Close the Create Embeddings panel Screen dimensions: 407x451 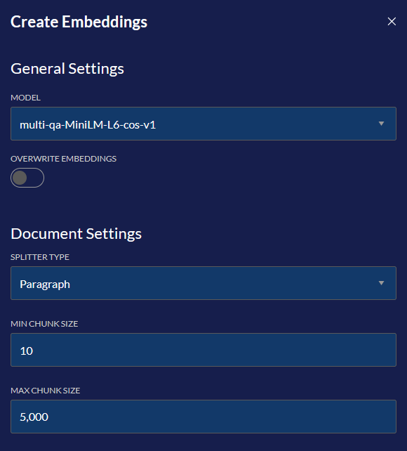(x=392, y=22)
